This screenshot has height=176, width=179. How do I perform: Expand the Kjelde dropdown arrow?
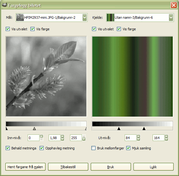point(171,18)
